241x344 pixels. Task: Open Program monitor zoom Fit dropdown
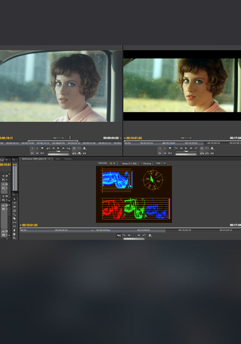click(x=186, y=138)
